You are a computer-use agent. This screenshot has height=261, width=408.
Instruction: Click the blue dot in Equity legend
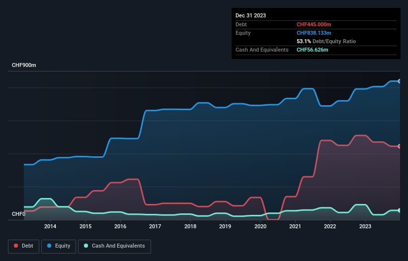[49, 246]
